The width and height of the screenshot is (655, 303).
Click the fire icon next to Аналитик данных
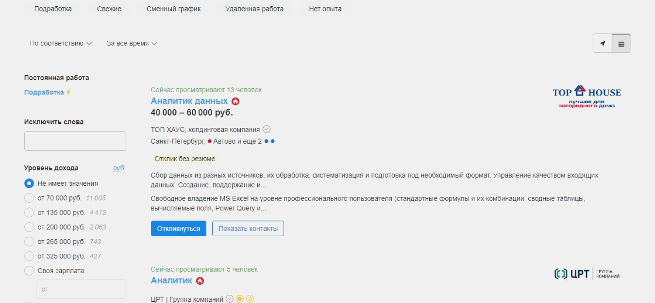coord(235,102)
